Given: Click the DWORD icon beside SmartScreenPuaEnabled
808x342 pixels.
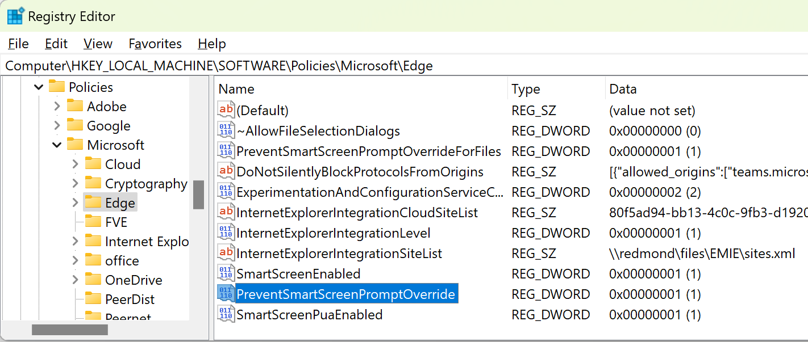Looking at the screenshot, I should 226,315.
